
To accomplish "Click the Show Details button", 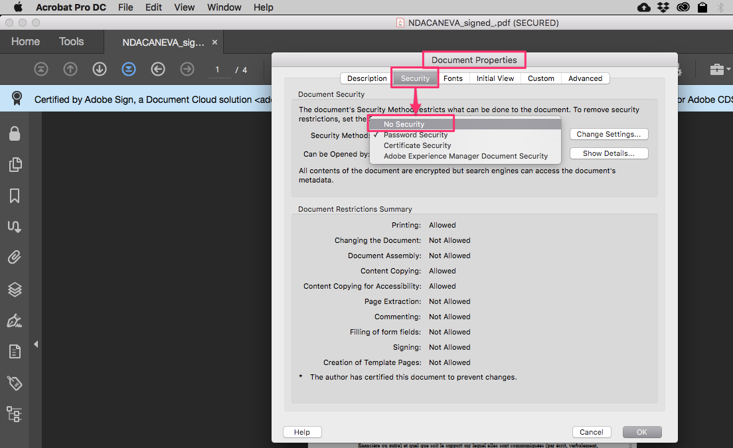I will coord(608,153).
